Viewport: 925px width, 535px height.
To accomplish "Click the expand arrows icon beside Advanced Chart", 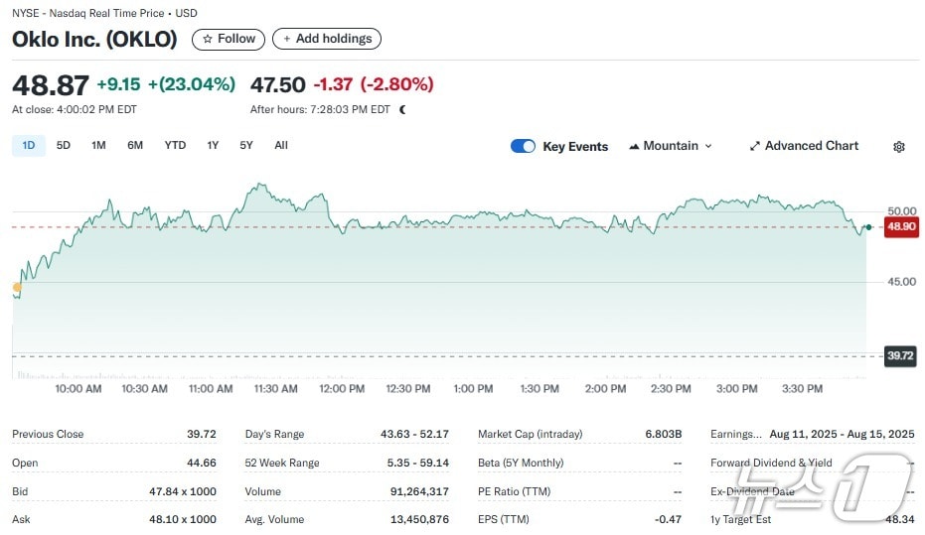I will click(754, 146).
